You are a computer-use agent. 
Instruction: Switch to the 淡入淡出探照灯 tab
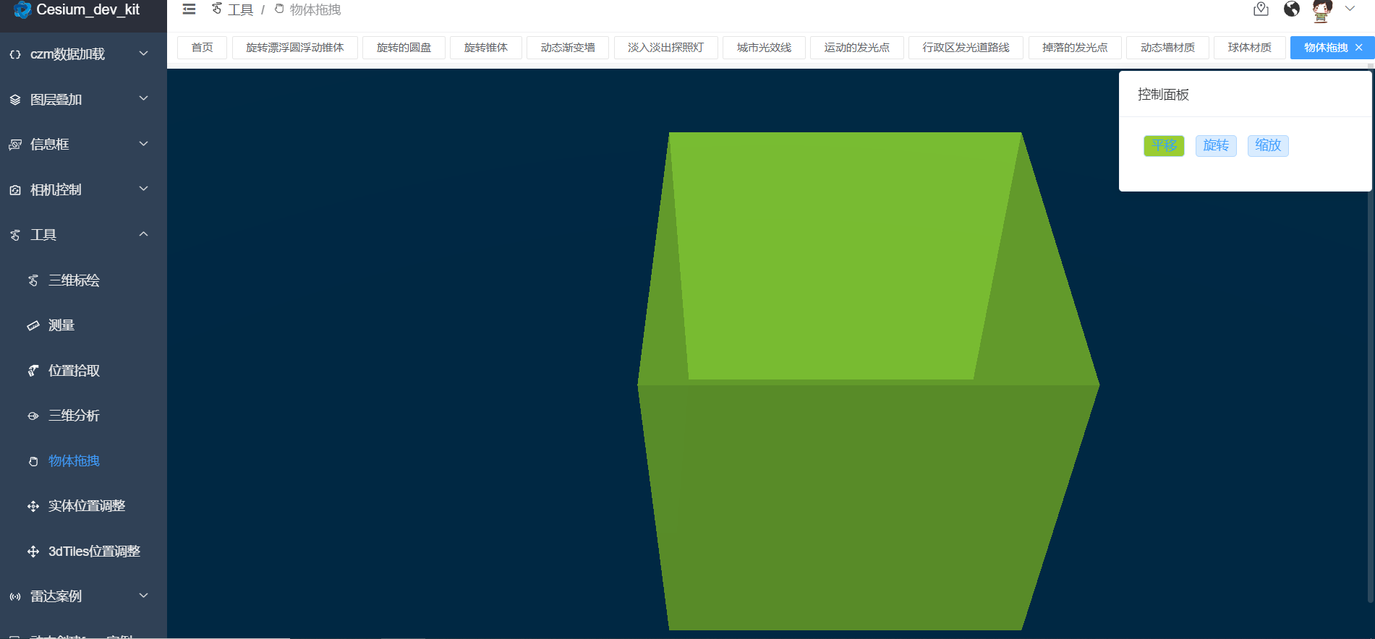click(666, 48)
